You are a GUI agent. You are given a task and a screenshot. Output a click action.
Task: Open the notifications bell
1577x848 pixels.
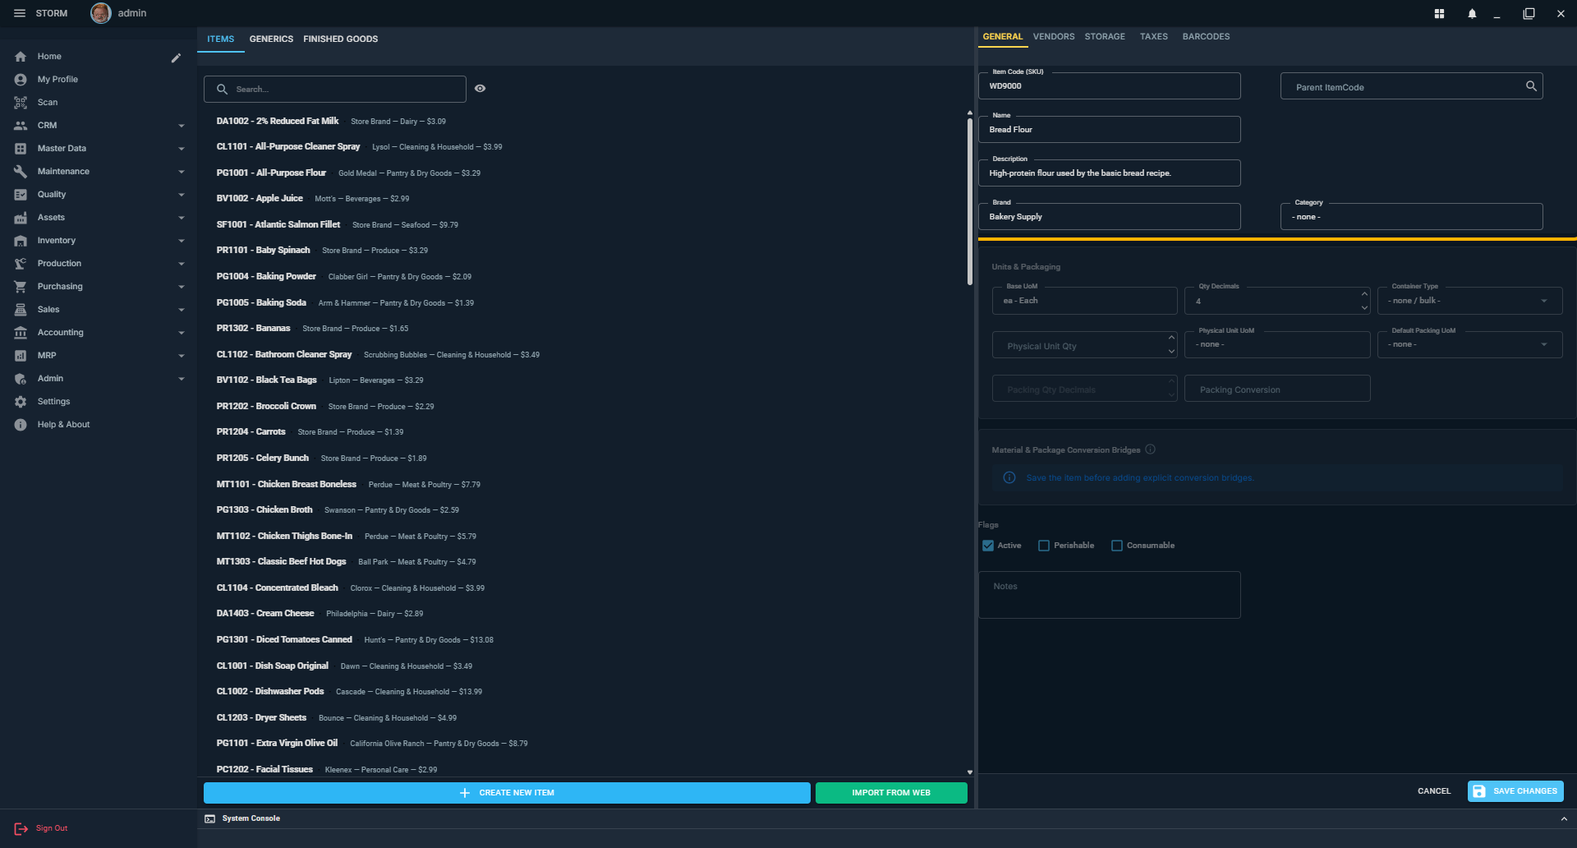pyautogui.click(x=1472, y=13)
